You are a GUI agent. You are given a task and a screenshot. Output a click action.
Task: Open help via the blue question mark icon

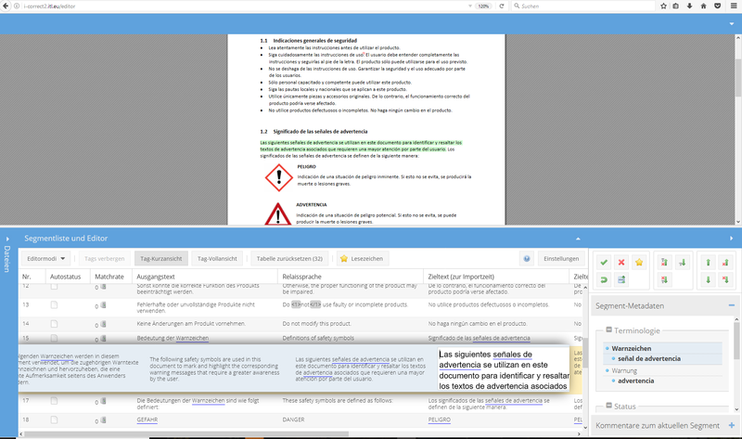point(526,259)
